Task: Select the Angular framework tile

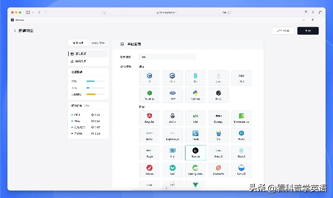Action: (x=149, y=118)
